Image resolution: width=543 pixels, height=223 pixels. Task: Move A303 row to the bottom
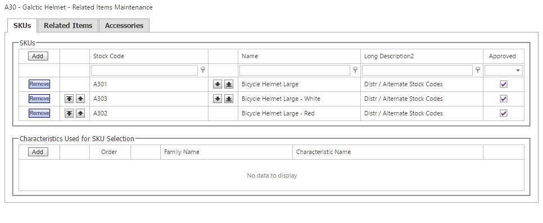coord(229,99)
